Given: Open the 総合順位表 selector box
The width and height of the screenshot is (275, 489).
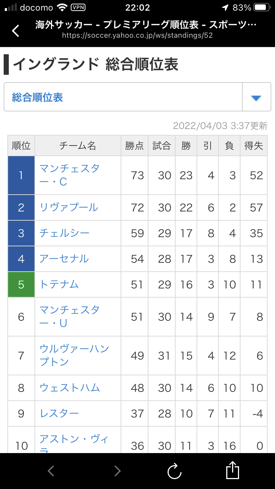Looking at the screenshot, I should pos(137,97).
